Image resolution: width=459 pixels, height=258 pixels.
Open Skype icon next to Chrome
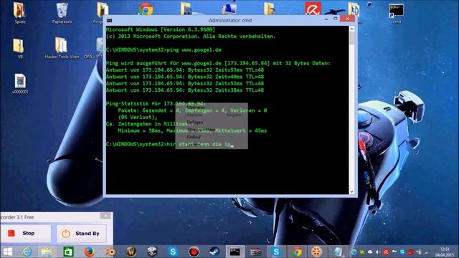tap(276, 252)
